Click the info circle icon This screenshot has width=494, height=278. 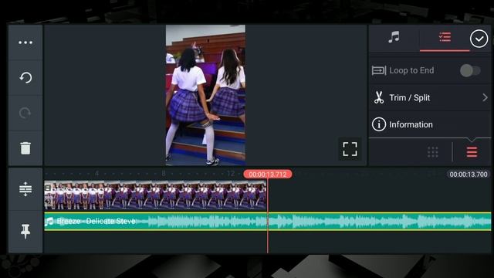point(379,124)
